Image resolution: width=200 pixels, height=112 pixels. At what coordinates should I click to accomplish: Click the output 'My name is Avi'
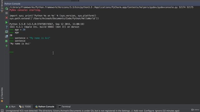pyautogui.click(x=20, y=44)
